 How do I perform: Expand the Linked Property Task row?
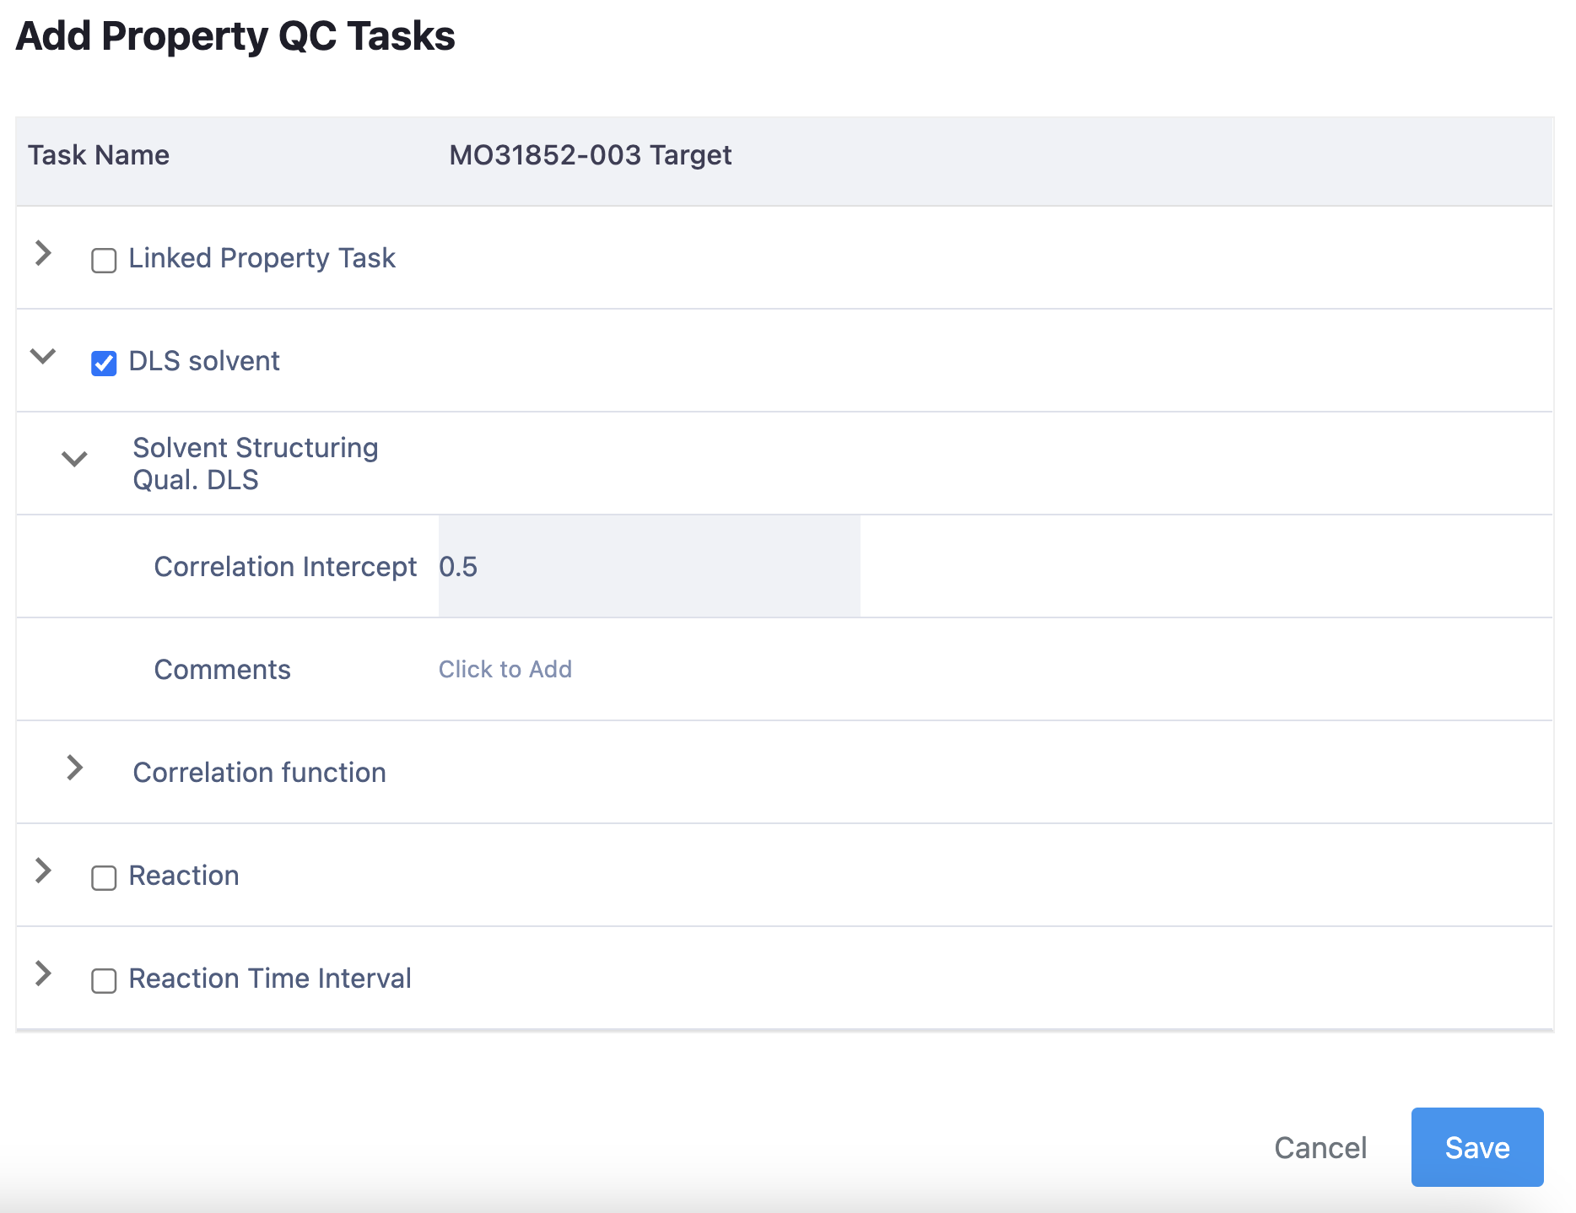click(43, 253)
